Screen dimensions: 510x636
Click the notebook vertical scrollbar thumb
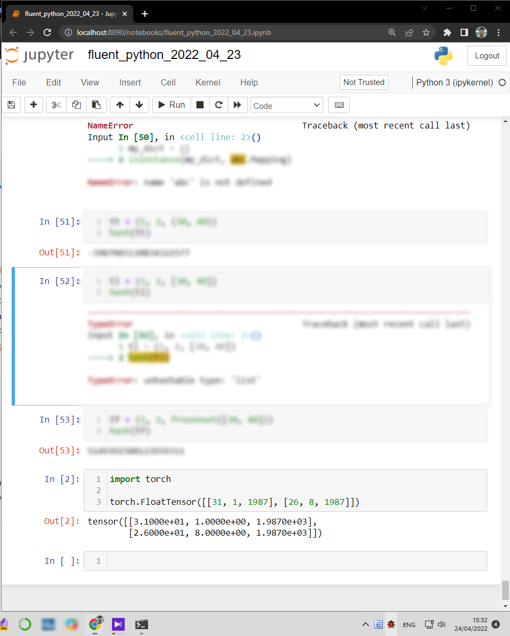505,590
